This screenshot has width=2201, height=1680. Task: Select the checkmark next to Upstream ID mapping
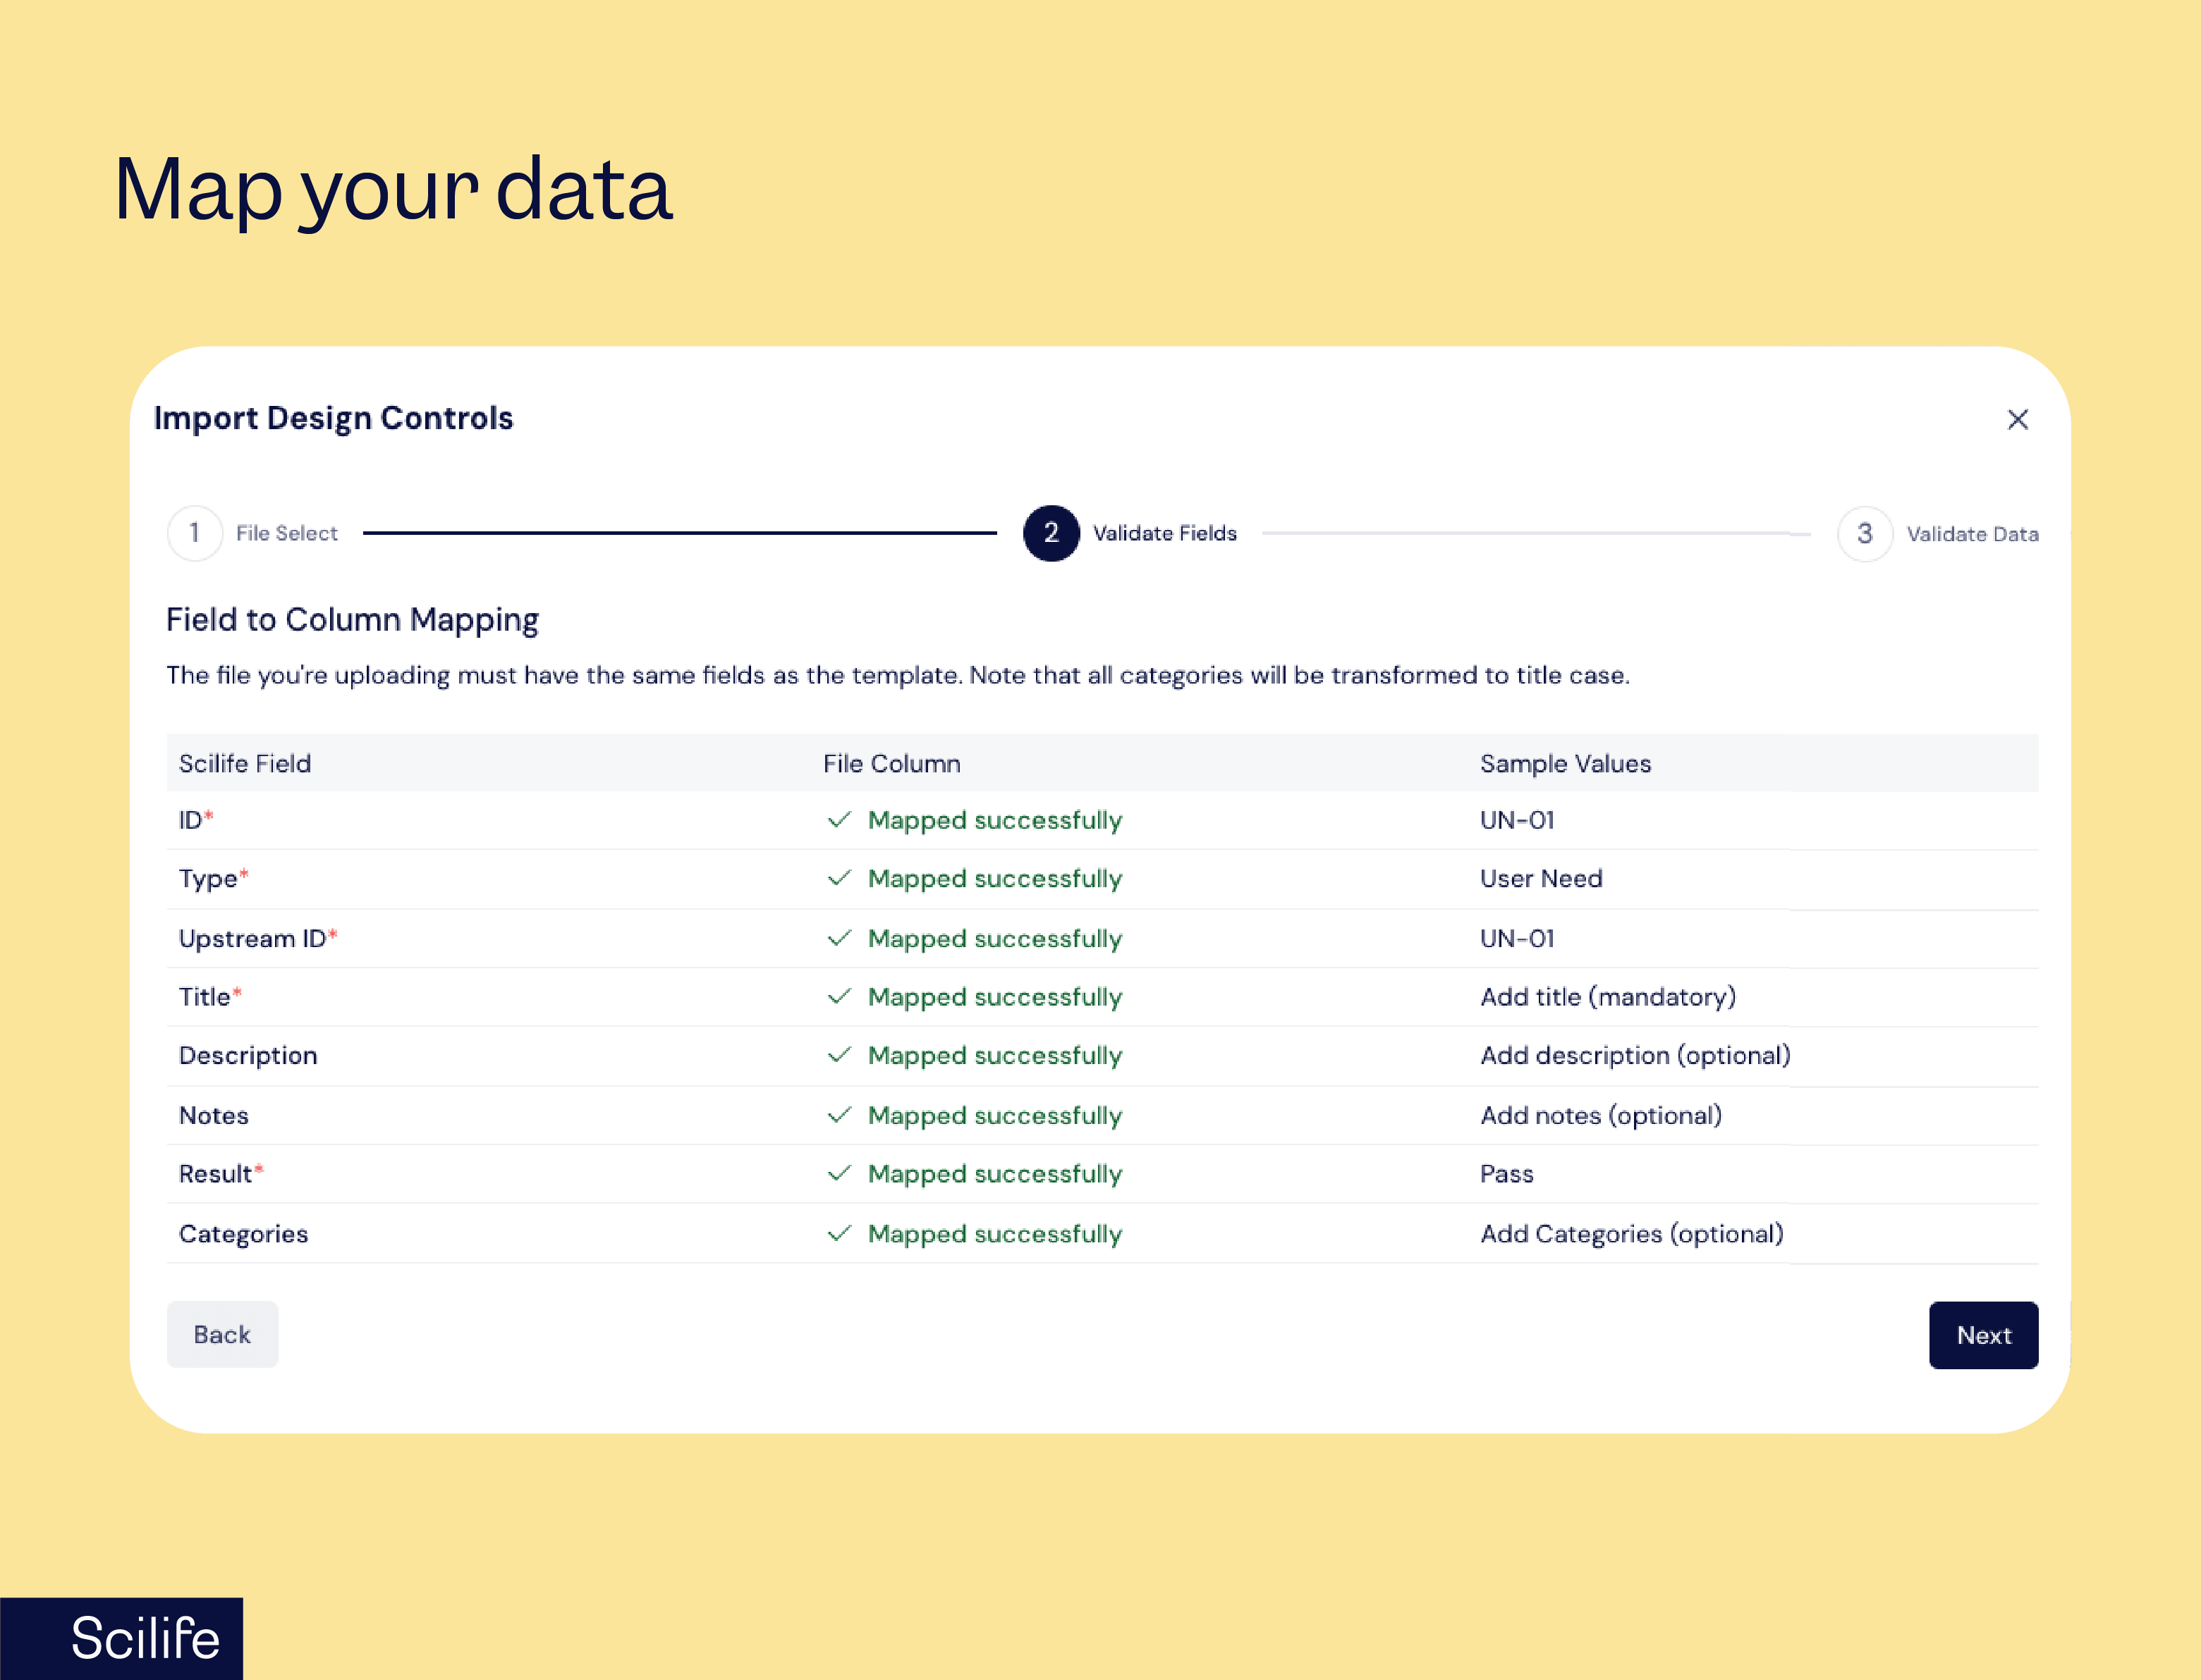841,938
